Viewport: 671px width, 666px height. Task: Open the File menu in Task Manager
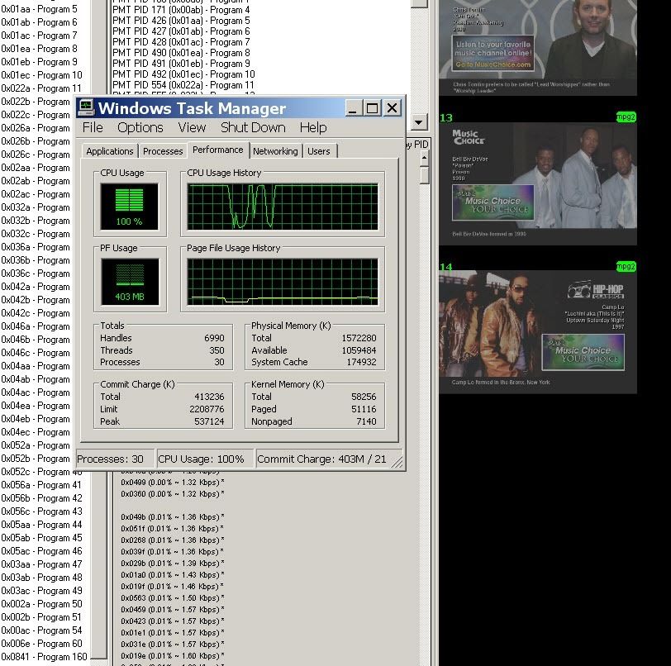[93, 127]
